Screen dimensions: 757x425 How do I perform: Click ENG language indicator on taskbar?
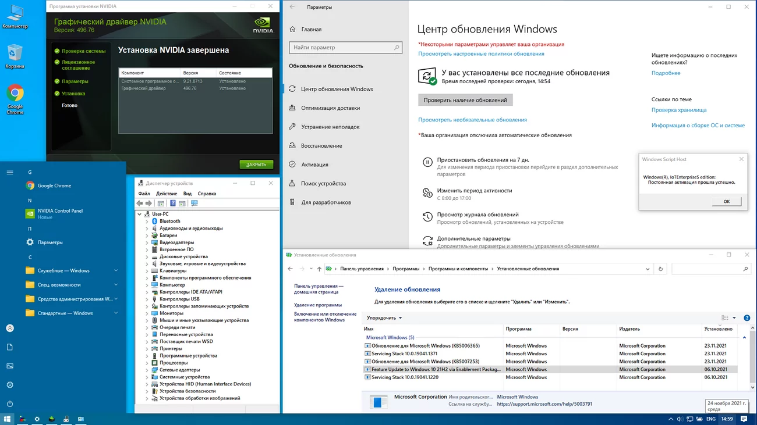[x=711, y=419]
